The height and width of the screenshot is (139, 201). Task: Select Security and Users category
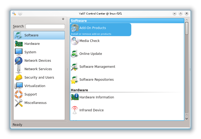pyautogui.click(x=39, y=78)
